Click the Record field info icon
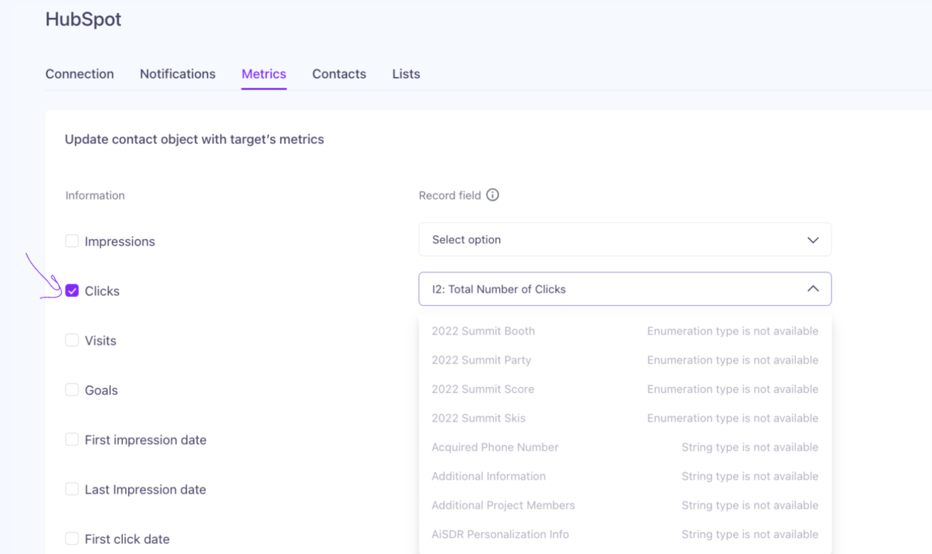932x554 pixels. pyautogui.click(x=492, y=195)
